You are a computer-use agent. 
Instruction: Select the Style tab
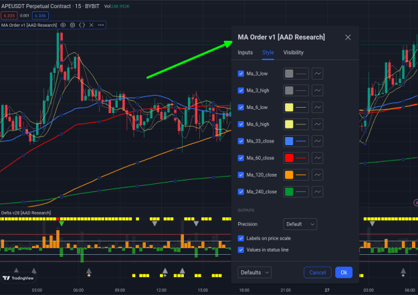(268, 53)
